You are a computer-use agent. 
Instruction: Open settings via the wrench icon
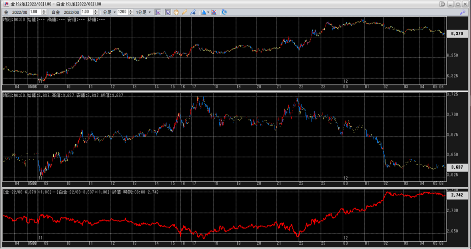point(462,12)
